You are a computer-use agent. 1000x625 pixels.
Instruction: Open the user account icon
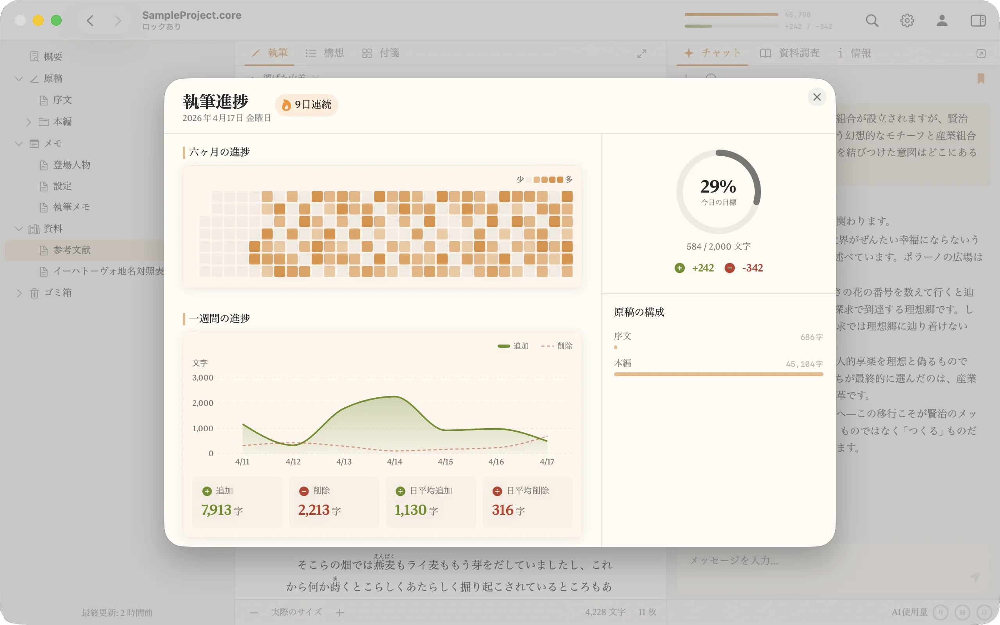click(942, 20)
